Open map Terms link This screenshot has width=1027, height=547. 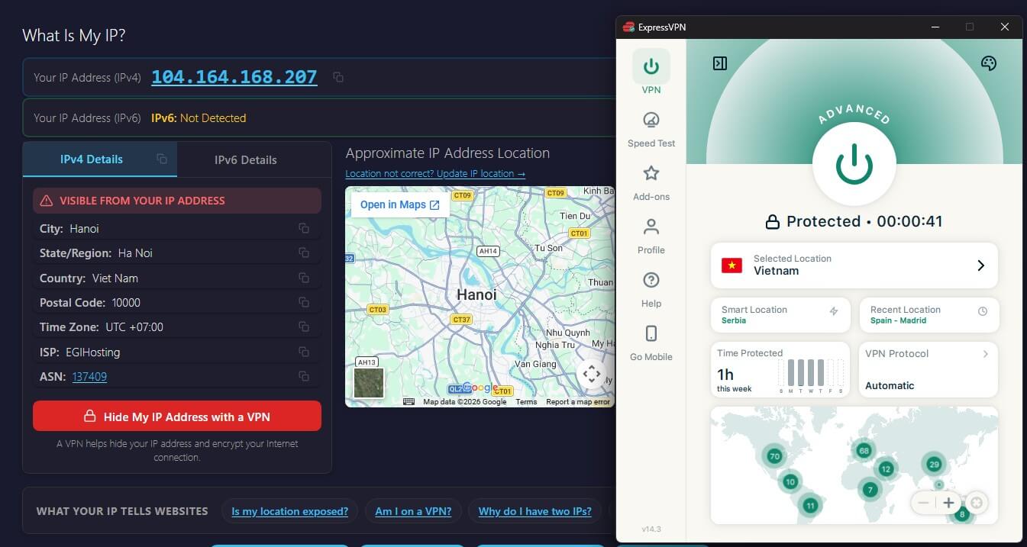click(x=526, y=401)
